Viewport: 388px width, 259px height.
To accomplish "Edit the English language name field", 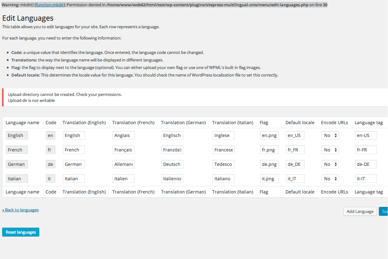I will click(17, 135).
